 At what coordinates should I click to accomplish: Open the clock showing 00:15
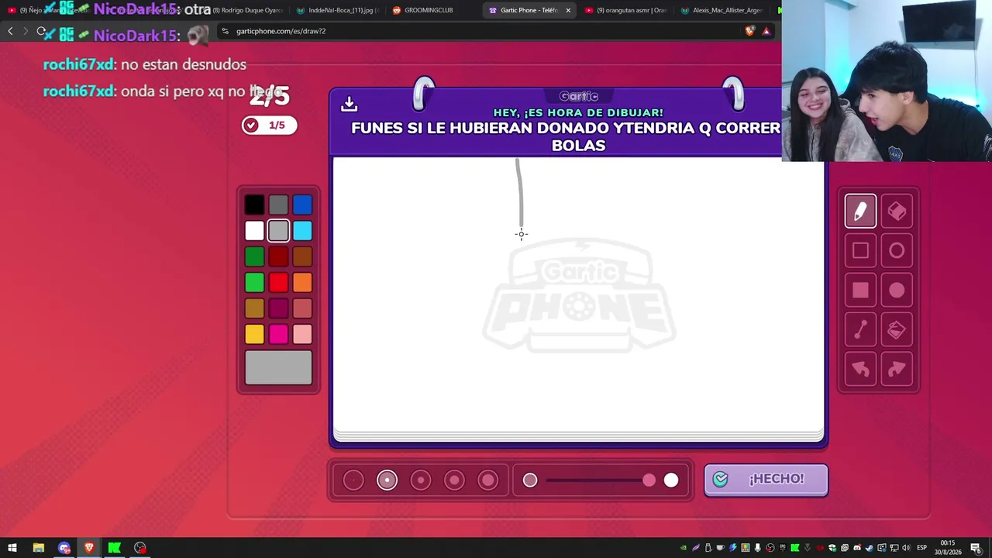(x=949, y=548)
